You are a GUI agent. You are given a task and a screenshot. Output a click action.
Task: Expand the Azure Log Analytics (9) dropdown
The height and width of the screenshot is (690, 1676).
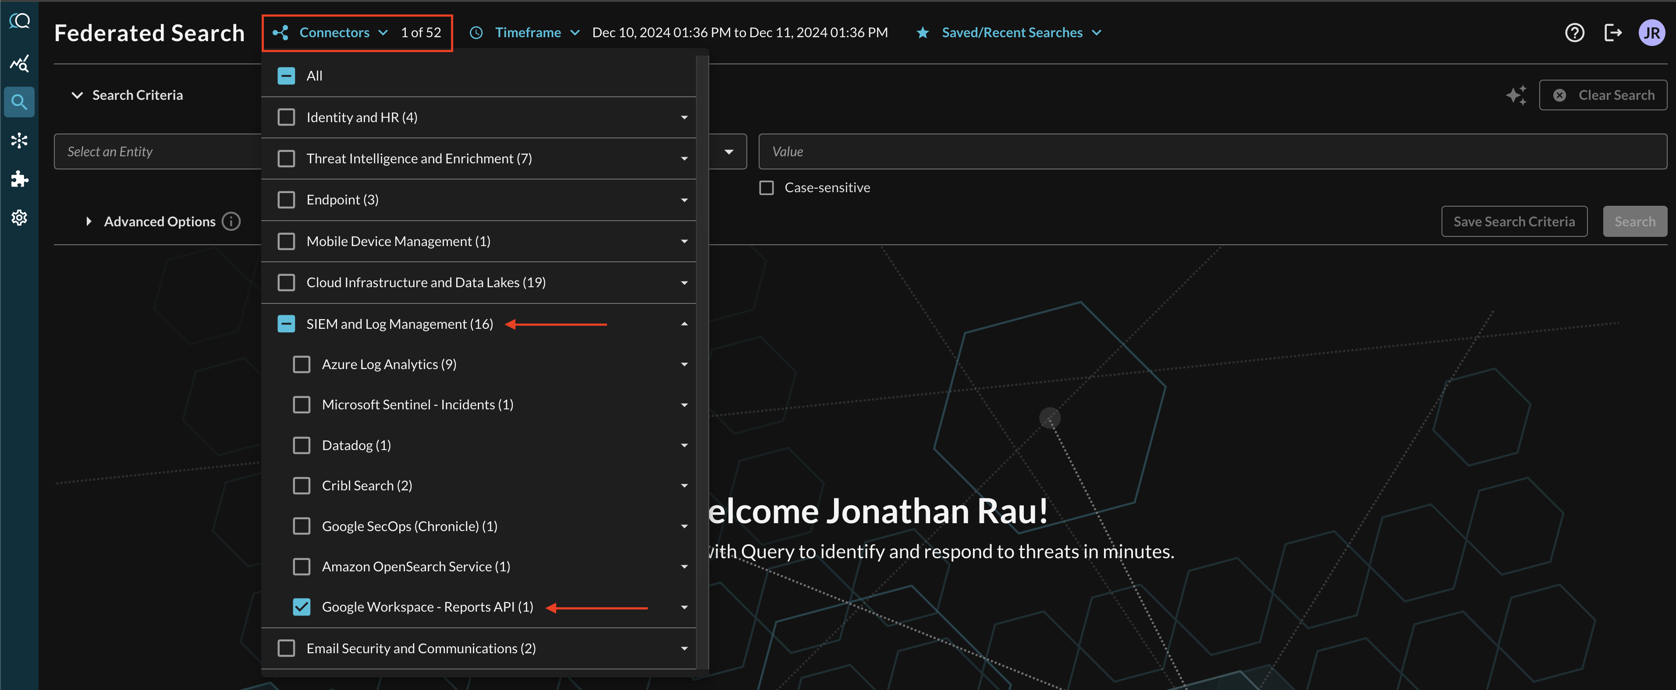pyautogui.click(x=684, y=363)
